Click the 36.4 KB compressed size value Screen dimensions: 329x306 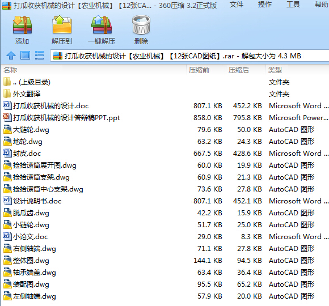click(x=250, y=272)
